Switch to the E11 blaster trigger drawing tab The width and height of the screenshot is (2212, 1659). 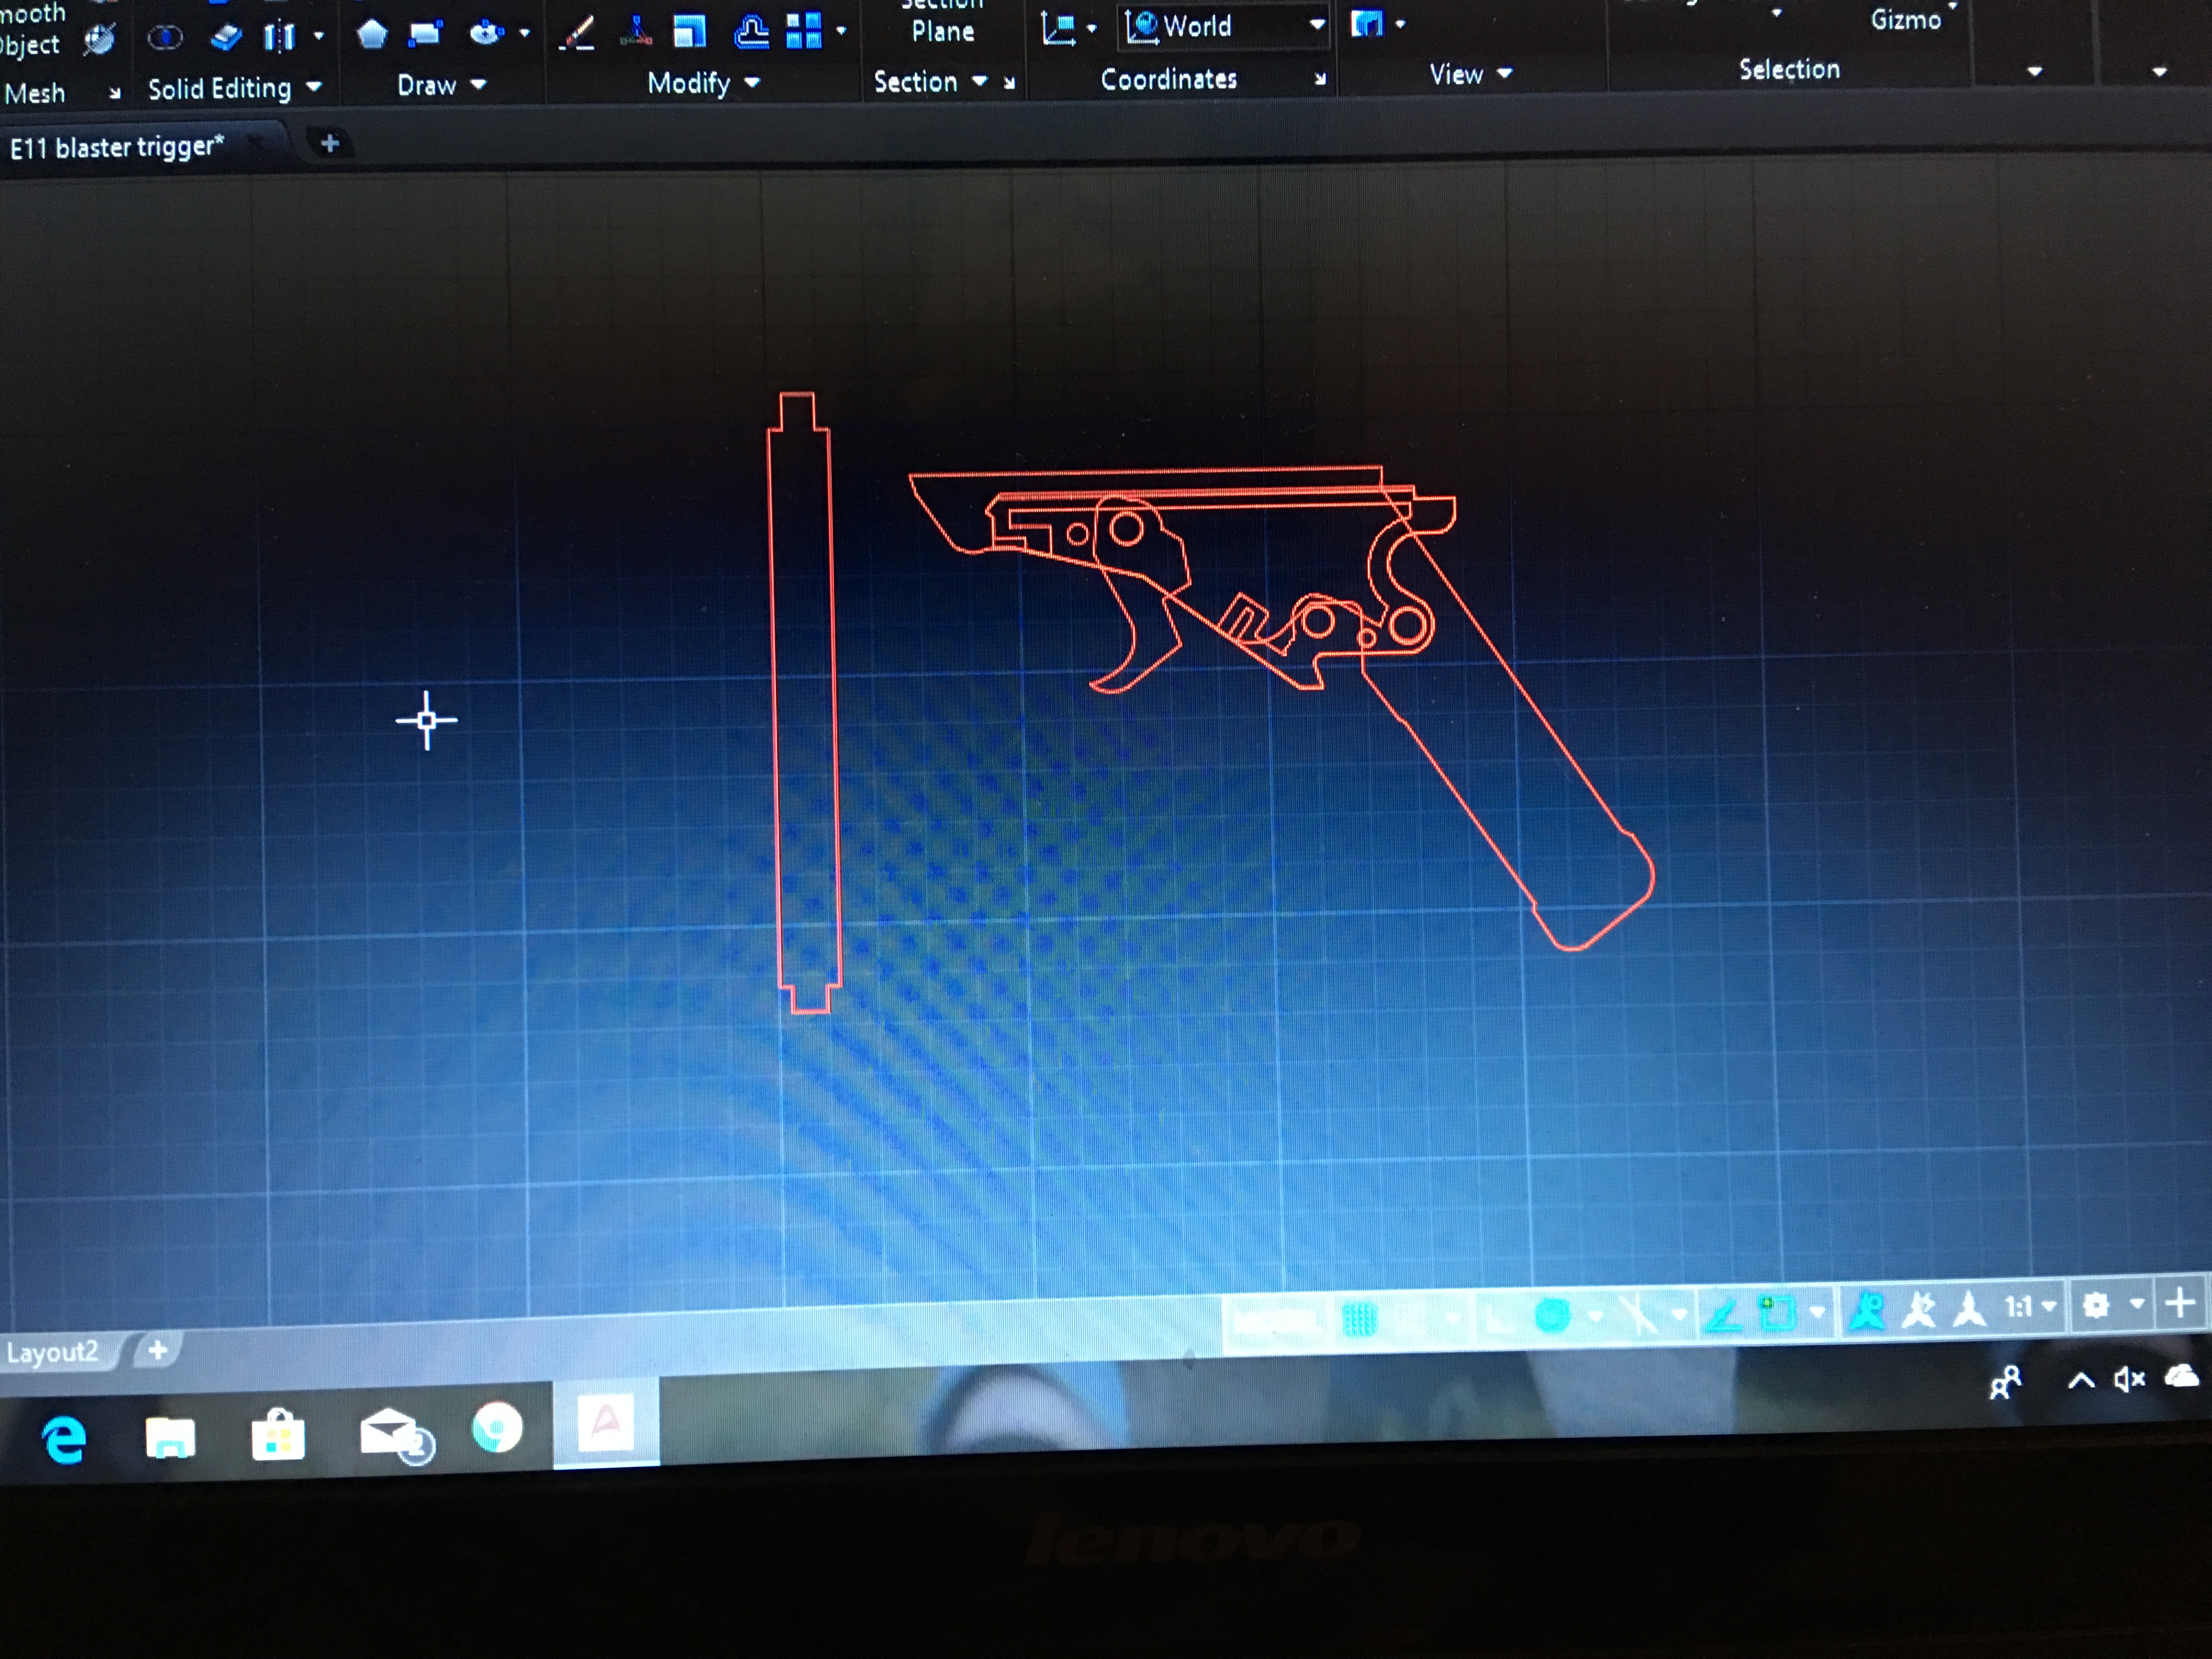pos(117,147)
